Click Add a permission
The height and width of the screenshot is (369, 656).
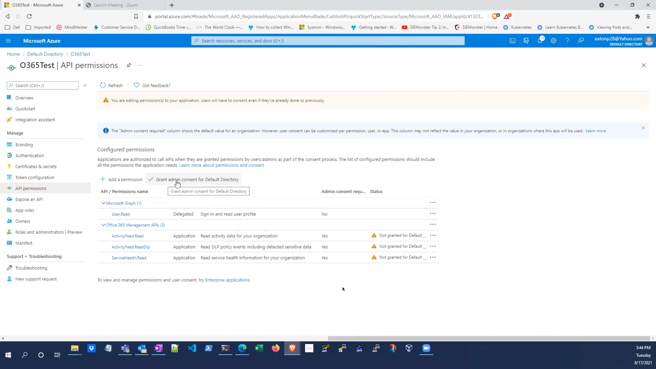tap(121, 179)
